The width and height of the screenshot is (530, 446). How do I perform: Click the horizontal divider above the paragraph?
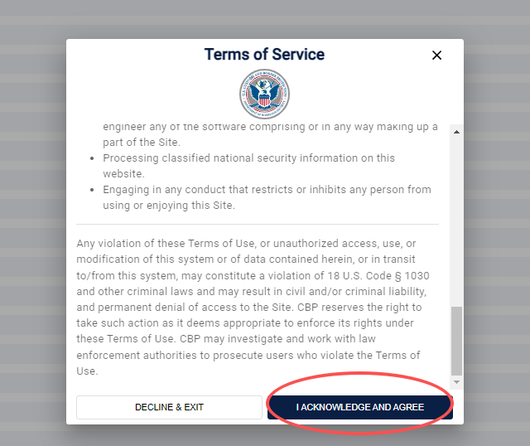(258, 224)
